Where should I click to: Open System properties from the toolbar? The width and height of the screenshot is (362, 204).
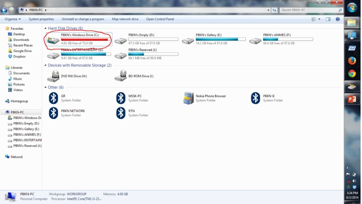tap(41, 19)
